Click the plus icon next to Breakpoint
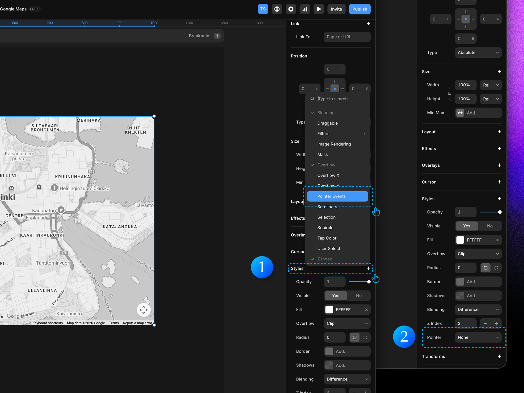Screen dimensions: 524x393 click(217, 36)
